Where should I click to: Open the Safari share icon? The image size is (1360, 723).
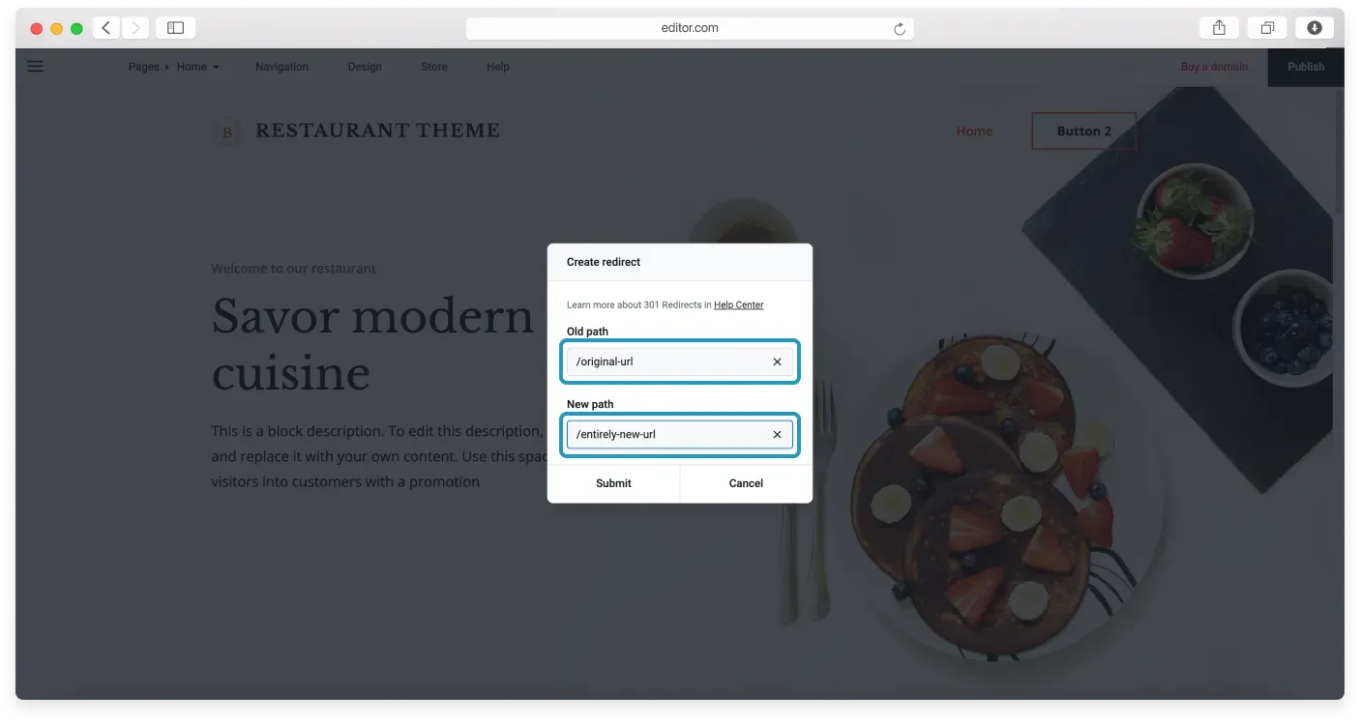[1219, 28]
